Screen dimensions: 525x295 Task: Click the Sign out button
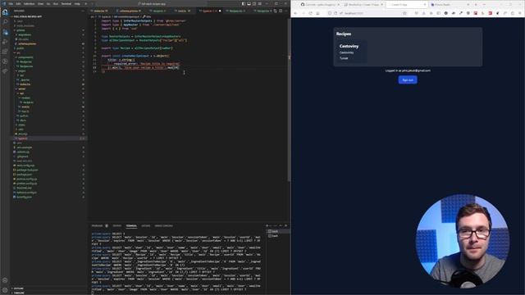pyautogui.click(x=408, y=80)
